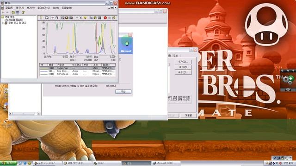
Task: Select 성능 로그 및 경고 tree item
Action: 17,23
